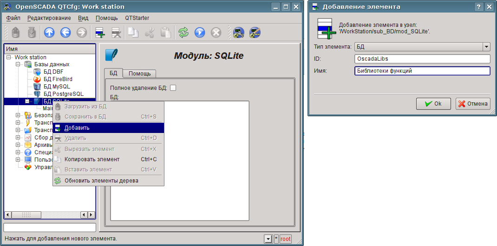This screenshot has width=497, height=246.
Task: Open the status bar dropdown arrow beside root
Action: pos(268,239)
